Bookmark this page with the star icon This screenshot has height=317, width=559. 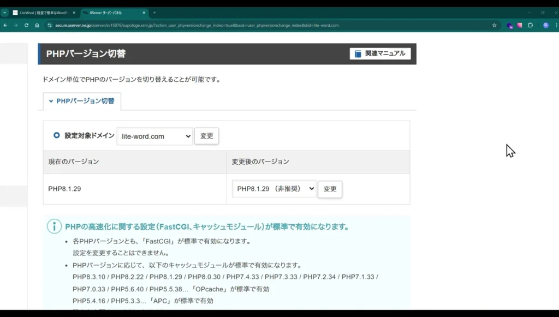point(494,25)
